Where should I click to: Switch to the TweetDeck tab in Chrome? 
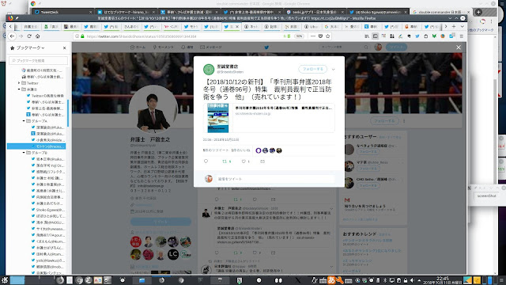click(63, 12)
